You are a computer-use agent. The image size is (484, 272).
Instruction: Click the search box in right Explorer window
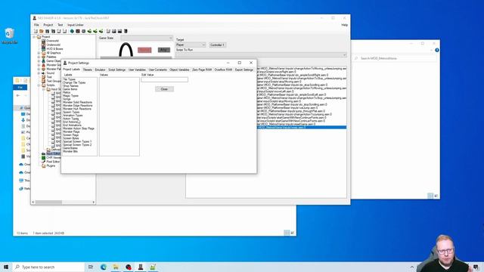(x=395, y=58)
